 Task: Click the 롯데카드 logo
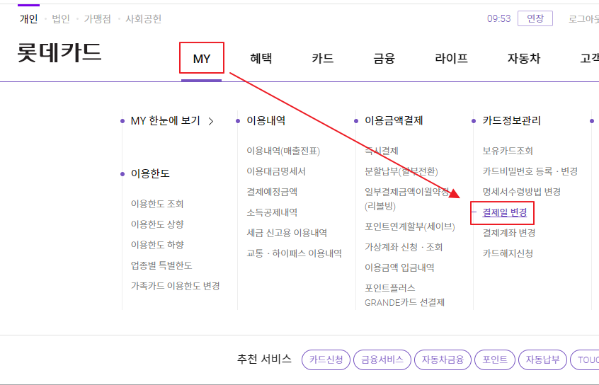59,52
